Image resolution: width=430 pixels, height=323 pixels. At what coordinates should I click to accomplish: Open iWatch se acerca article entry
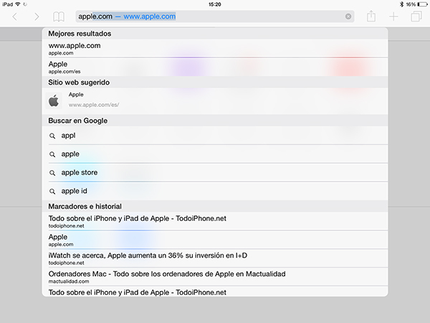tap(215, 258)
